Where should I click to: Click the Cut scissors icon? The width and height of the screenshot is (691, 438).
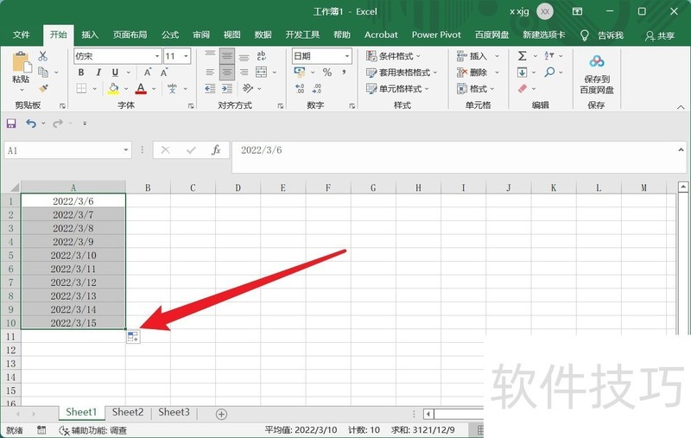pos(42,56)
